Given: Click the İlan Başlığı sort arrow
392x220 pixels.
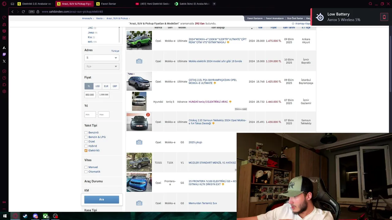Looking at the screenshot, I should click(x=252, y=28).
